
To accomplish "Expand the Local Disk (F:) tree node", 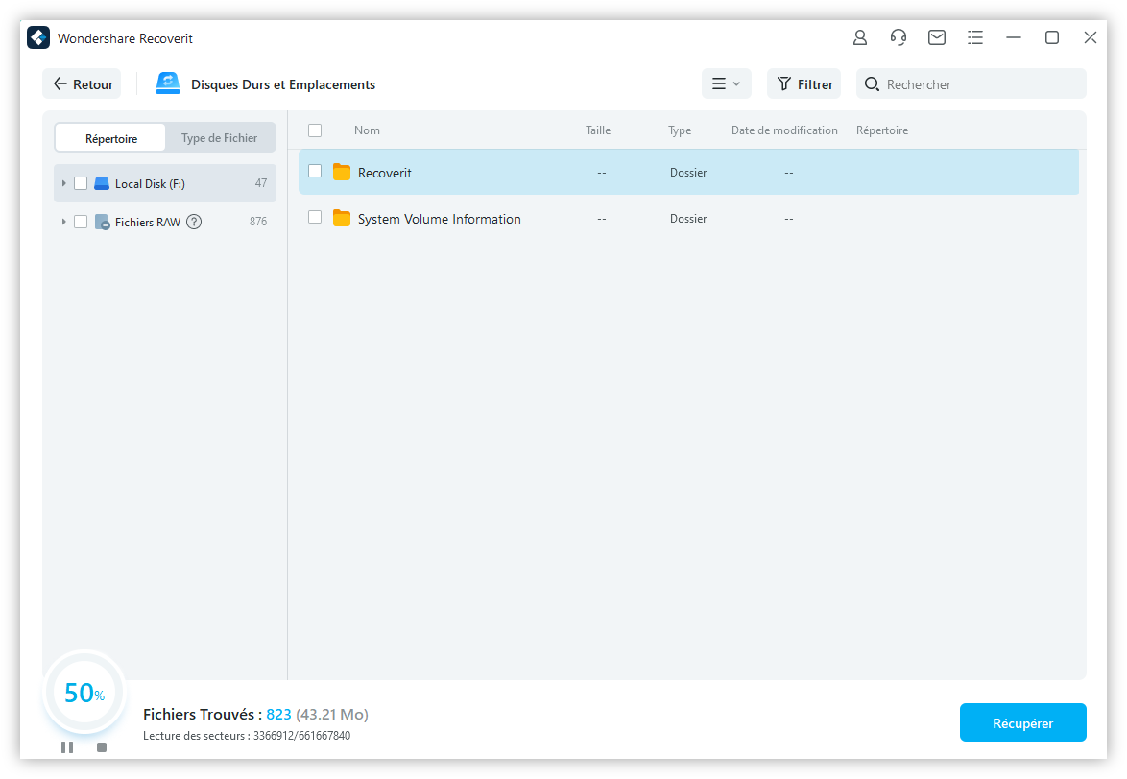I will (x=63, y=183).
